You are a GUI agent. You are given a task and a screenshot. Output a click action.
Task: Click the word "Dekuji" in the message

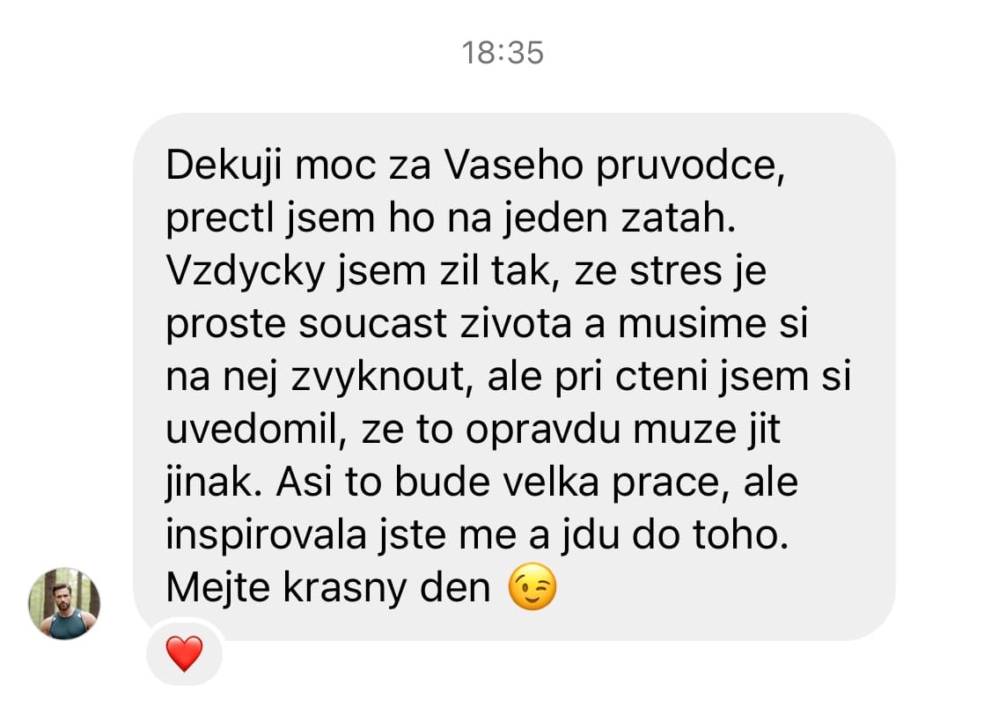tap(224, 166)
